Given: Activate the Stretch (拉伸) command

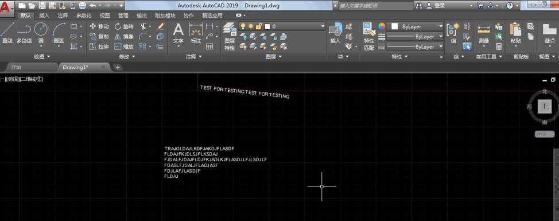Looking at the screenshot, I should (x=99, y=46).
